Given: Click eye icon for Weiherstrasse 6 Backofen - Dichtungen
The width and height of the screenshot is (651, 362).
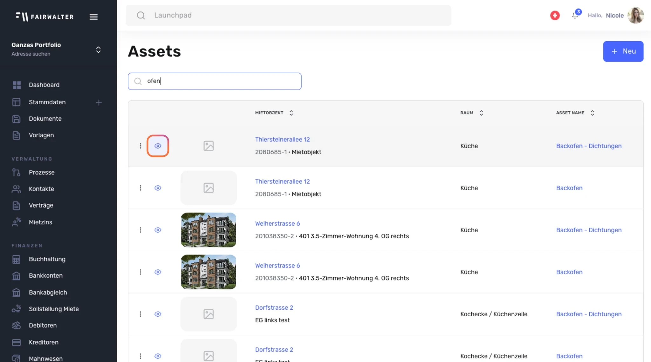Looking at the screenshot, I should tap(158, 230).
